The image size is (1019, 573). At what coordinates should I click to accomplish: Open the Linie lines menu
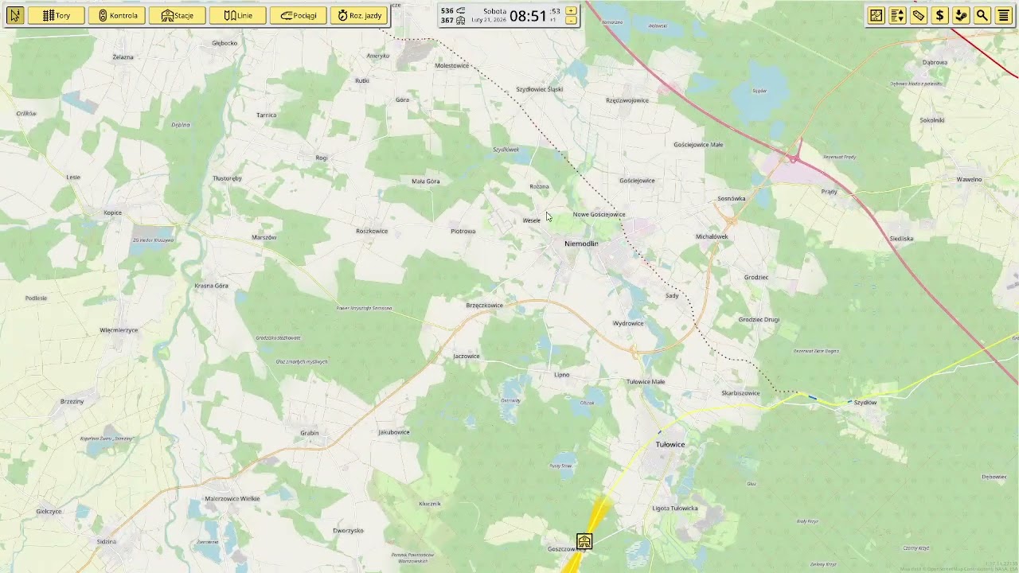point(237,15)
